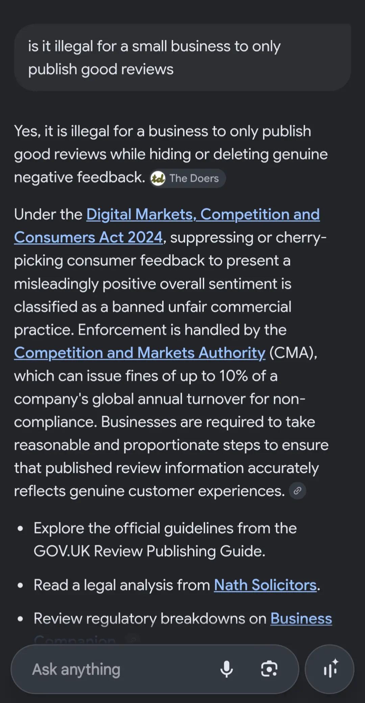Screen dimensions: 365x703
Task: Follow the Nath Solicitors link
Action: [265, 585]
